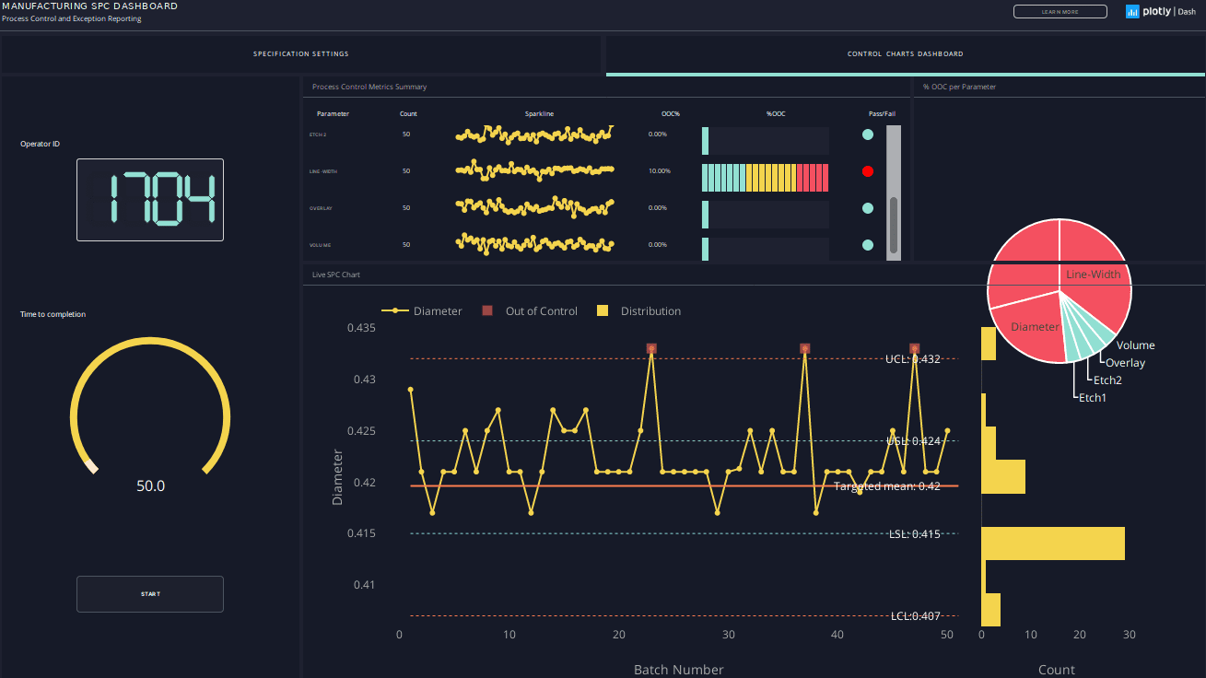Click the Overlay sparkline

coord(534,206)
